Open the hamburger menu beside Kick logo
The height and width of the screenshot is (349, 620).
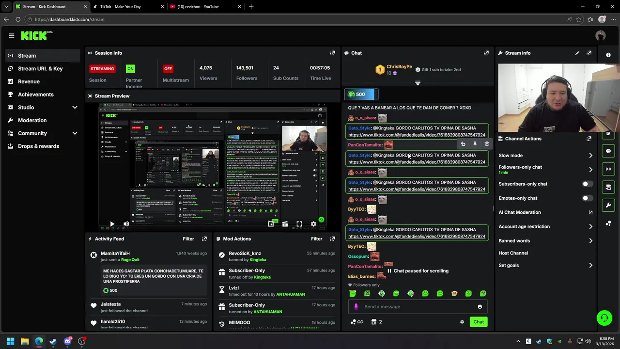pos(12,35)
